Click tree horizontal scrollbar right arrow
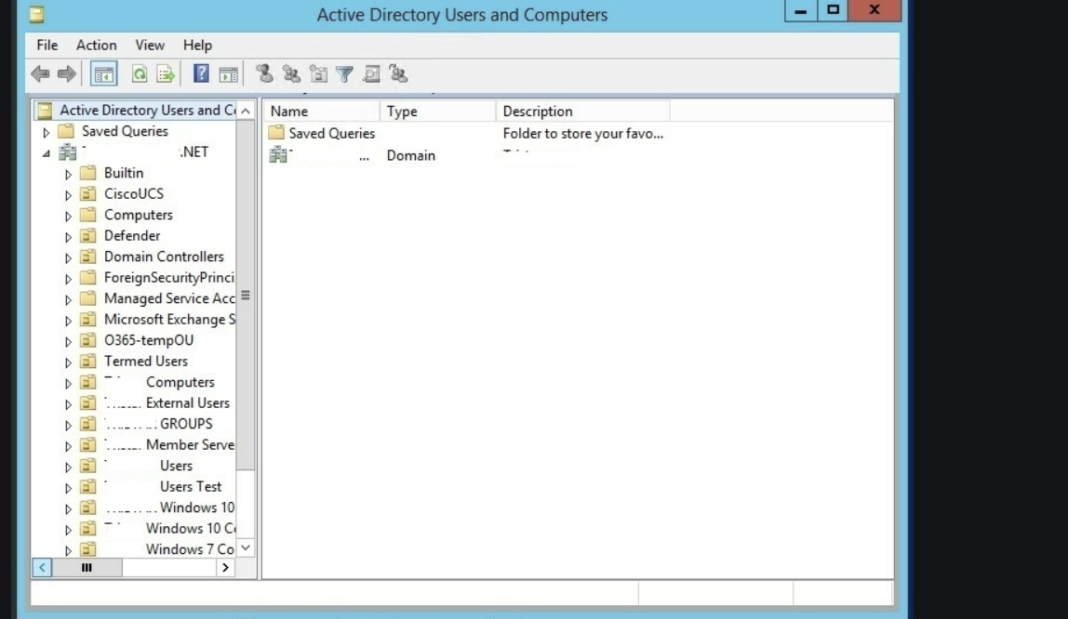This screenshot has height=619, width=1068. pyautogui.click(x=225, y=567)
